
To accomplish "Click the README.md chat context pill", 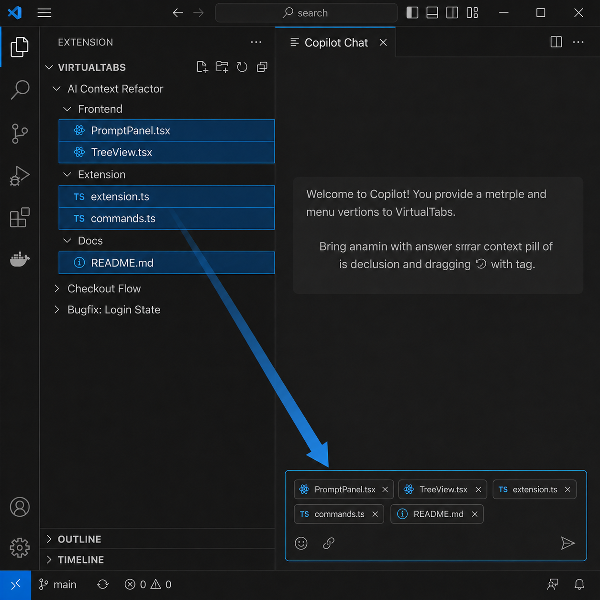I will point(437,514).
